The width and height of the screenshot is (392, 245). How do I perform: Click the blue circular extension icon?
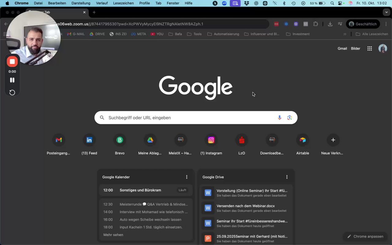click(286, 24)
